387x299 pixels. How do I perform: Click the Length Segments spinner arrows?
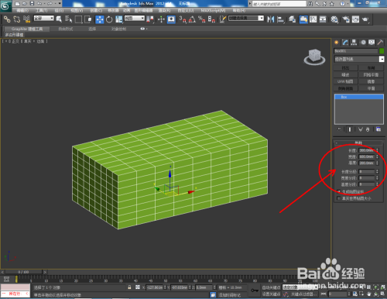point(377,172)
